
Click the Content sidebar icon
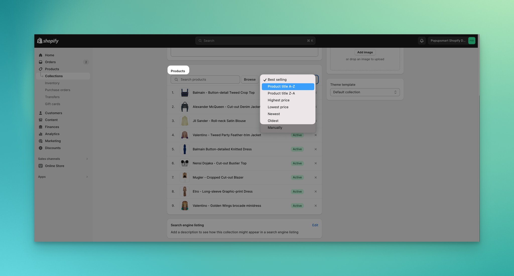40,120
